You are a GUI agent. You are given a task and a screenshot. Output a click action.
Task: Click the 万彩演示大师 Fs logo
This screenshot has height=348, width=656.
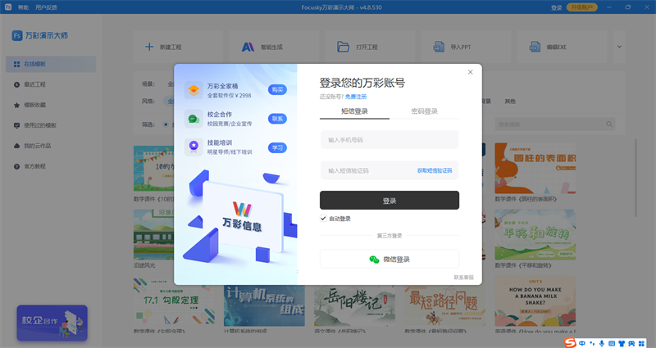click(17, 35)
